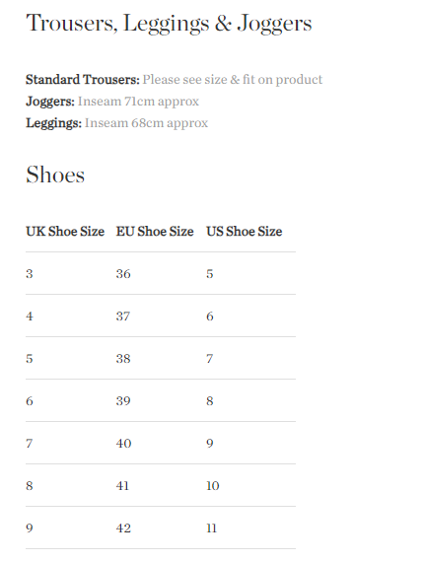Select the UK Shoe Size column header
Screen dimensions: 425x562
click(x=65, y=232)
